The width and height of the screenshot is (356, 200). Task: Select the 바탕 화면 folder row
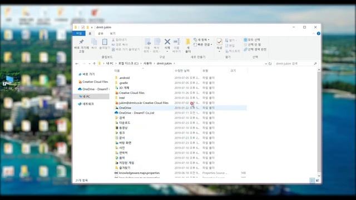(x=180, y=143)
